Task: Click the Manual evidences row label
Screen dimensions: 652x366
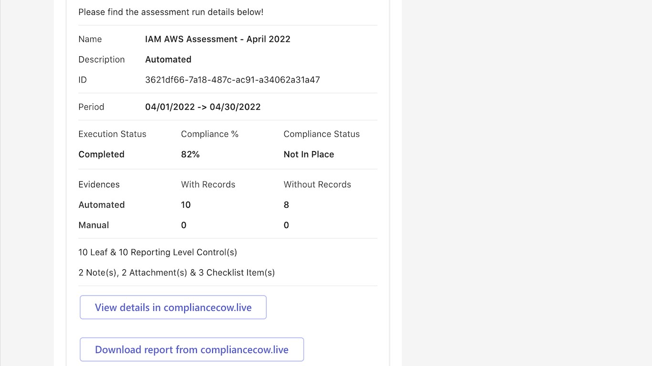Action: pos(94,225)
